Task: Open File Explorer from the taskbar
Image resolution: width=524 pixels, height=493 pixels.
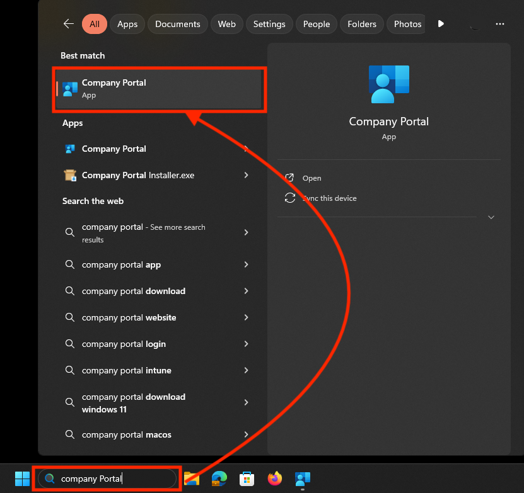Action: (x=192, y=479)
